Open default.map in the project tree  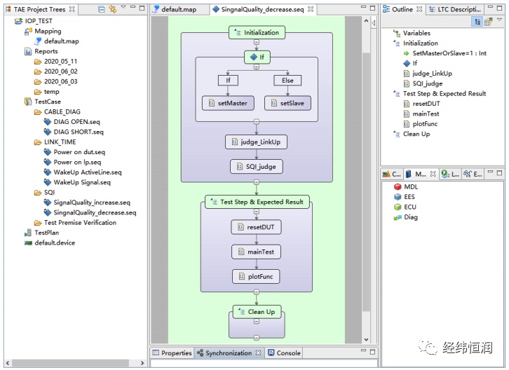tap(57, 41)
